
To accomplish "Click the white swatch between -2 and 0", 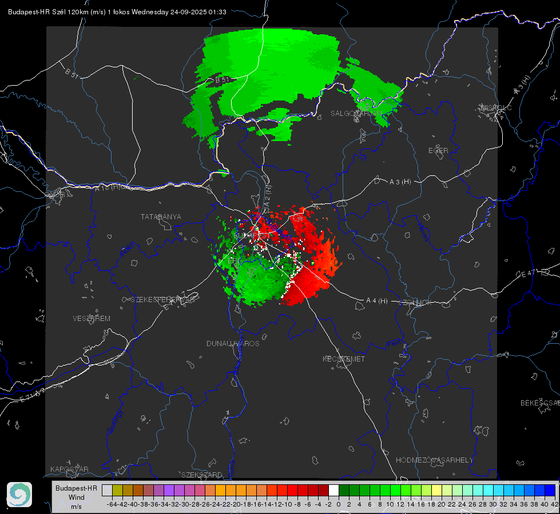I will pyautogui.click(x=333, y=491).
